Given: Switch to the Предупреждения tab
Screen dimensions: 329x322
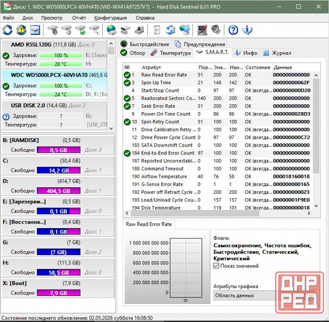Looking at the screenshot, I should (x=200, y=44).
